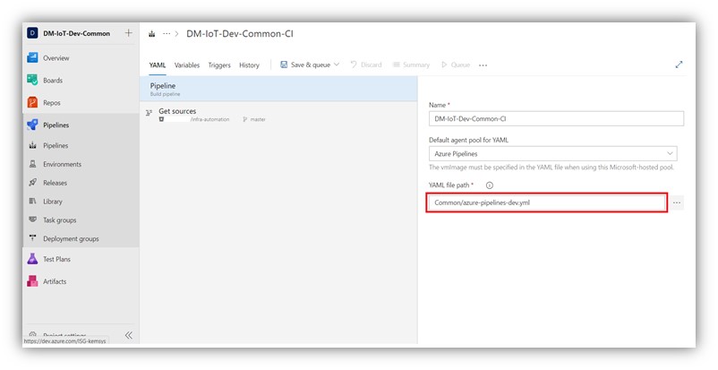Screen dimensions: 718x370
Task: Select the Task groups icon
Action: (x=32, y=219)
